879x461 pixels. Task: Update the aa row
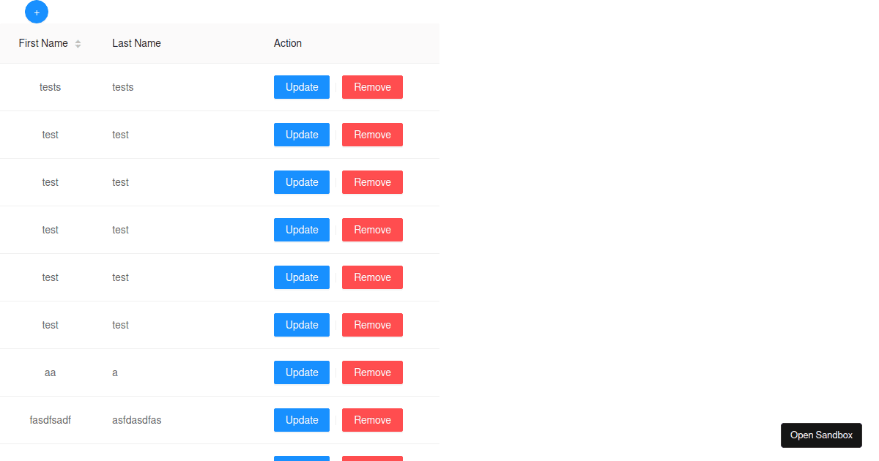(x=302, y=372)
